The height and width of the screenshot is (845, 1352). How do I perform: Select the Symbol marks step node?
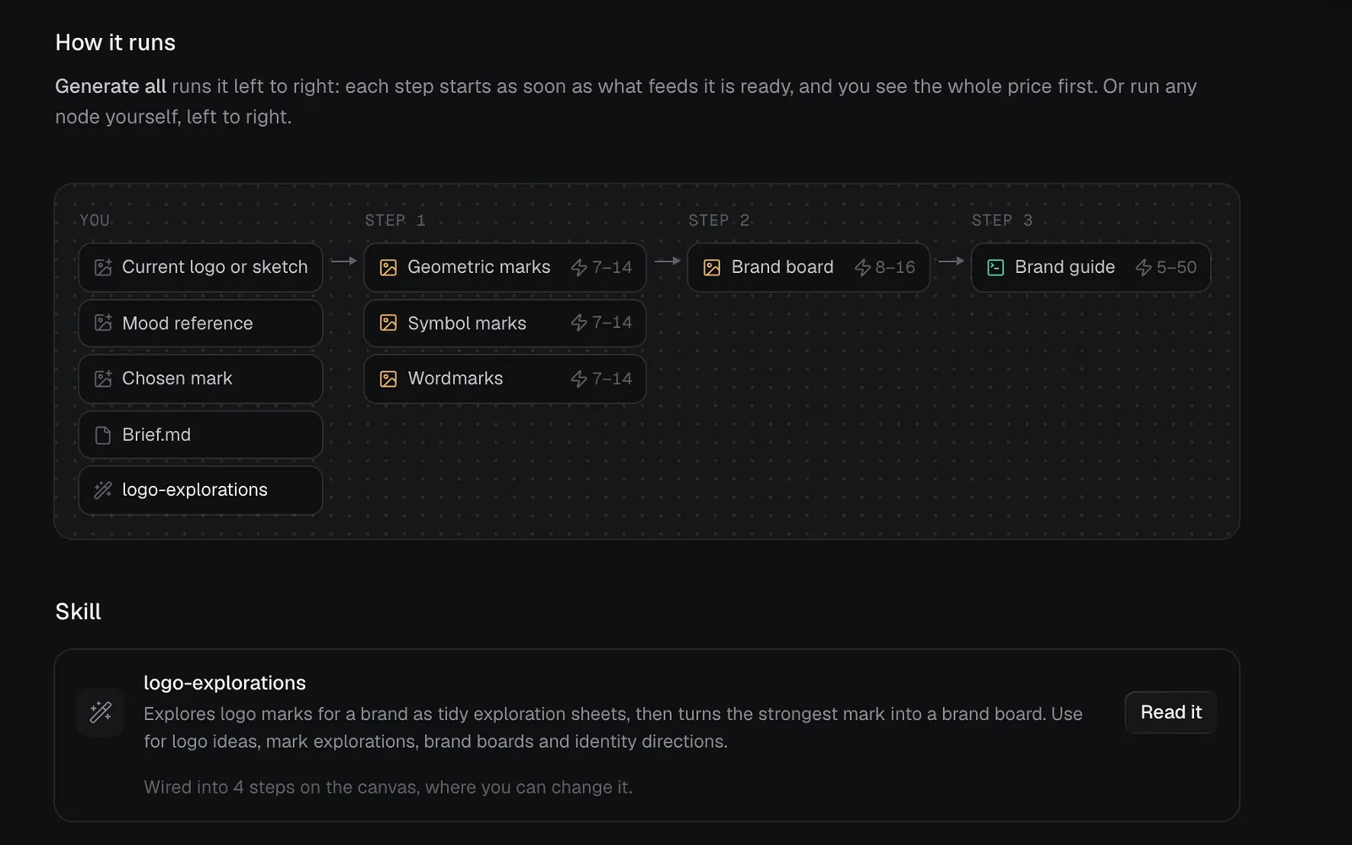504,324
